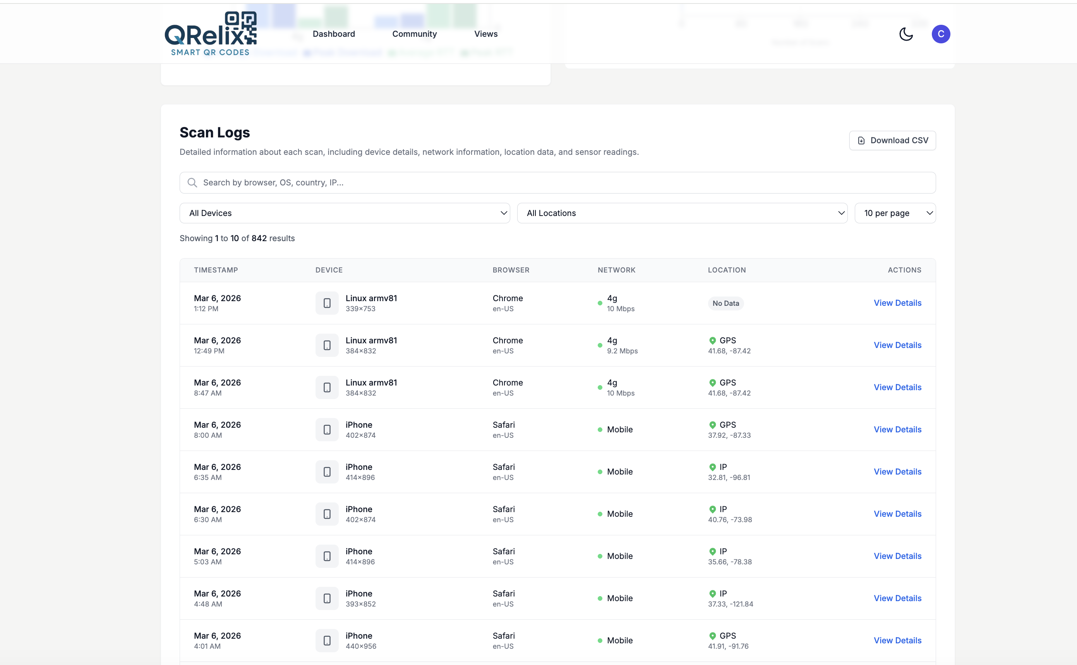Click IP location pin for 6:35 AM scan
This screenshot has width=1077, height=665.
pyautogui.click(x=712, y=467)
